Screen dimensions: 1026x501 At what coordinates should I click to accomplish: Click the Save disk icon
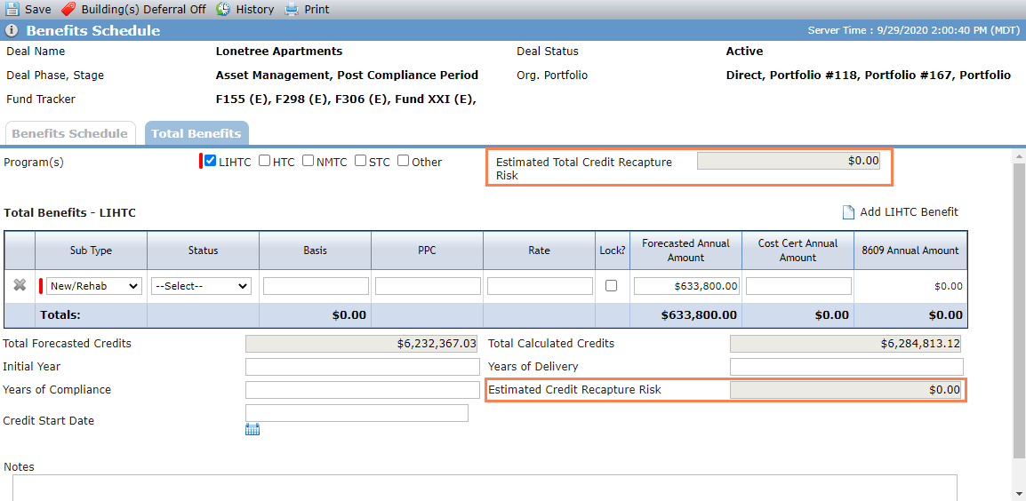(x=12, y=9)
